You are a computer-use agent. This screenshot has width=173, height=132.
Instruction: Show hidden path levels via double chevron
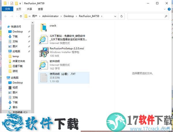30,16
